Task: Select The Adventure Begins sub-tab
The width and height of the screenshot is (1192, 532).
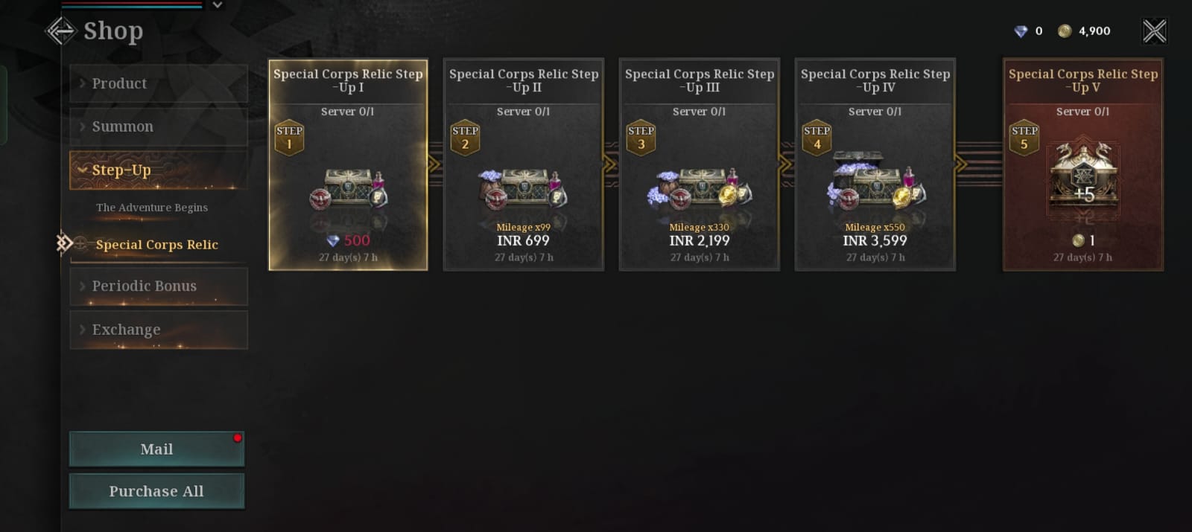Action: point(152,208)
